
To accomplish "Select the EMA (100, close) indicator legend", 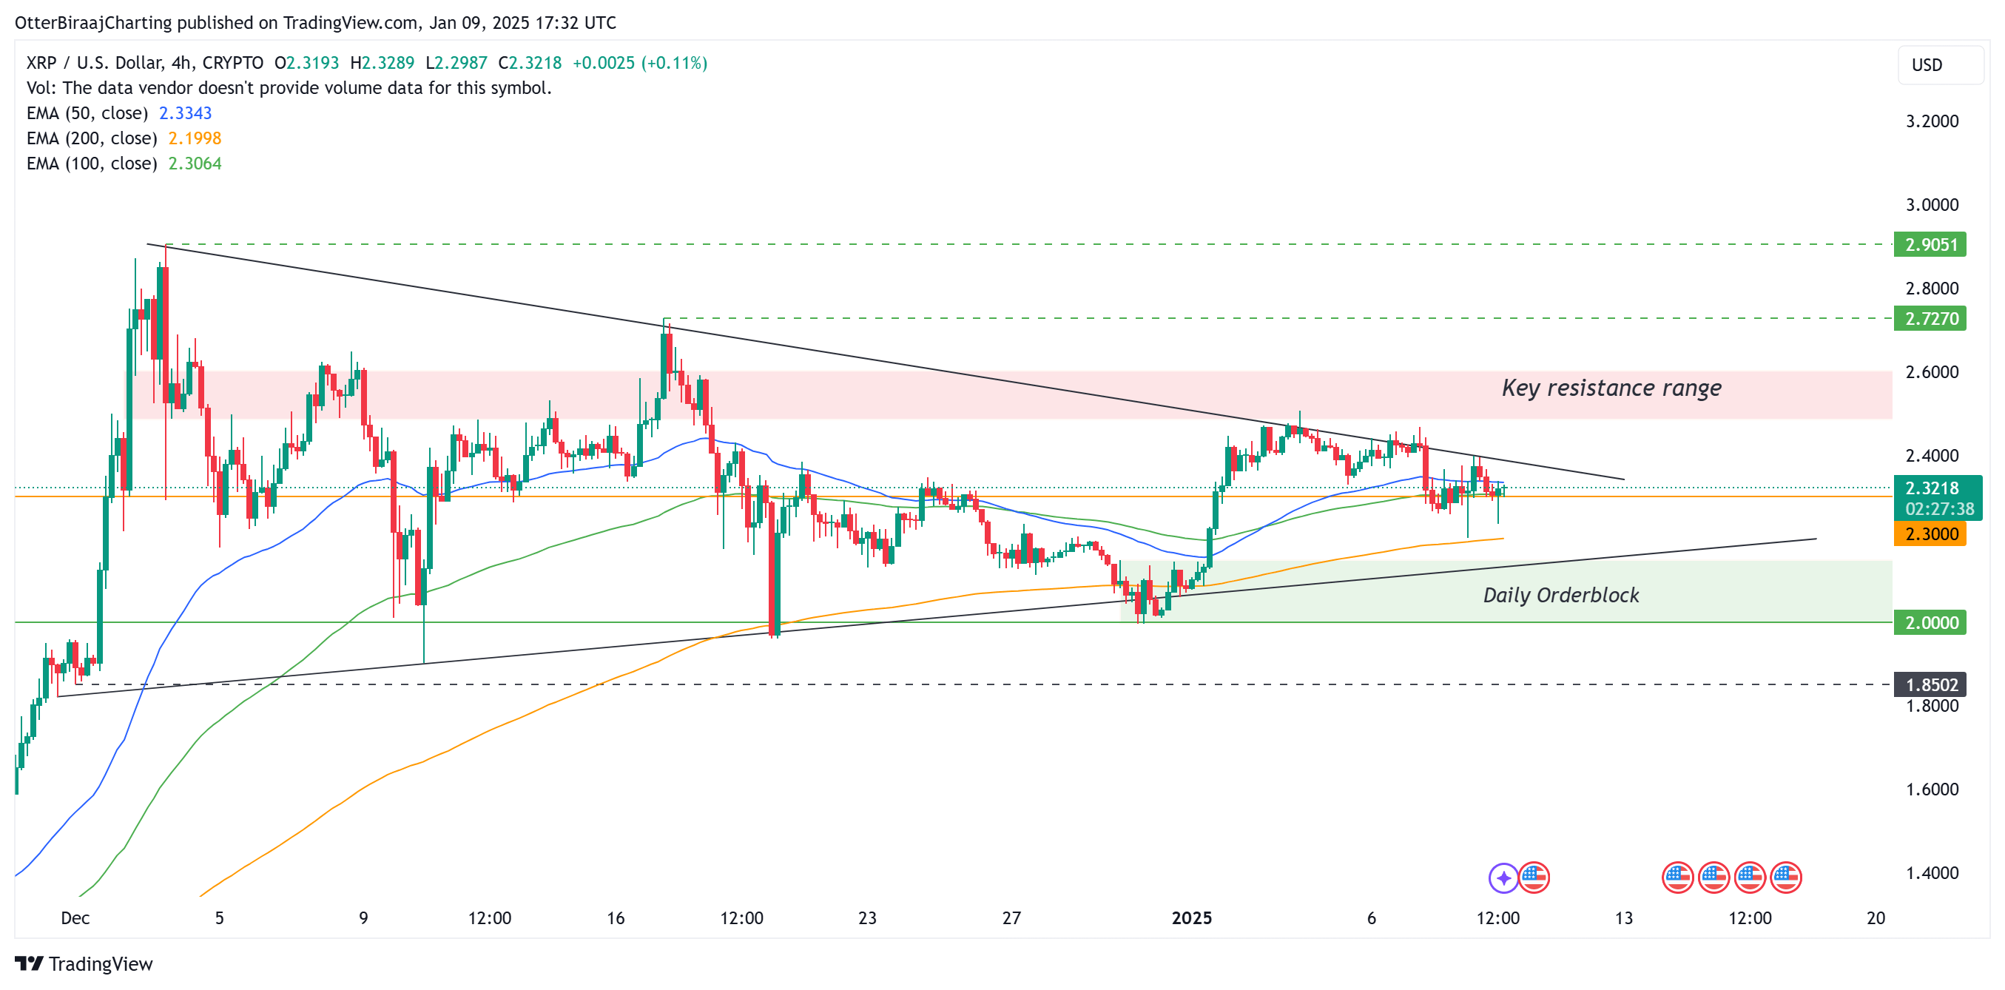I will pos(124,164).
